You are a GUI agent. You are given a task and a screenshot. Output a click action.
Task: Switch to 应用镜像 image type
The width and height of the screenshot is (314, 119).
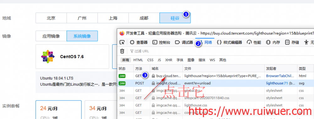(51, 36)
